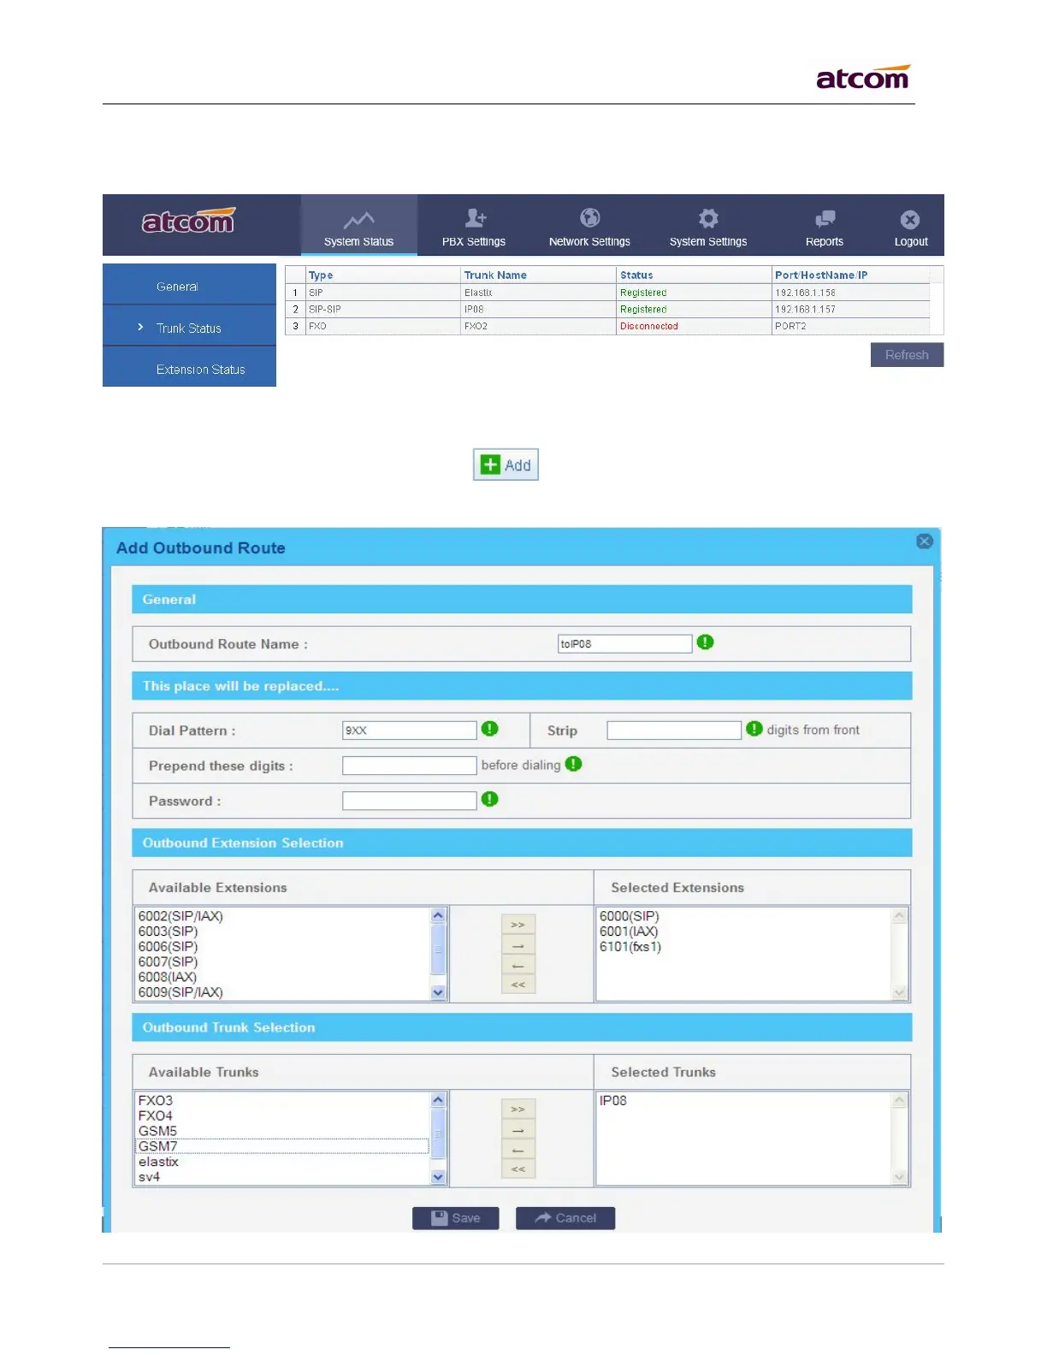
Task: Click the Outbound Route Name field
Action: point(624,644)
